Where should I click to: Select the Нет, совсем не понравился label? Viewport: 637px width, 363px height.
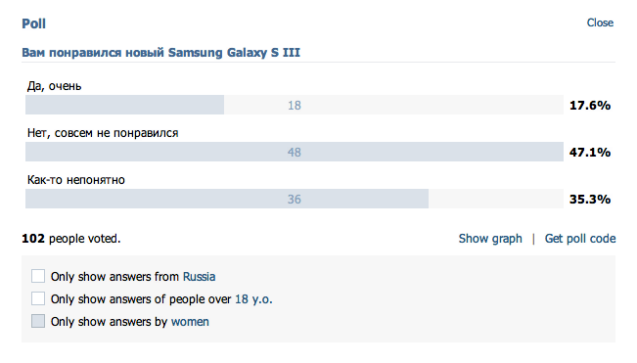pyautogui.click(x=103, y=133)
